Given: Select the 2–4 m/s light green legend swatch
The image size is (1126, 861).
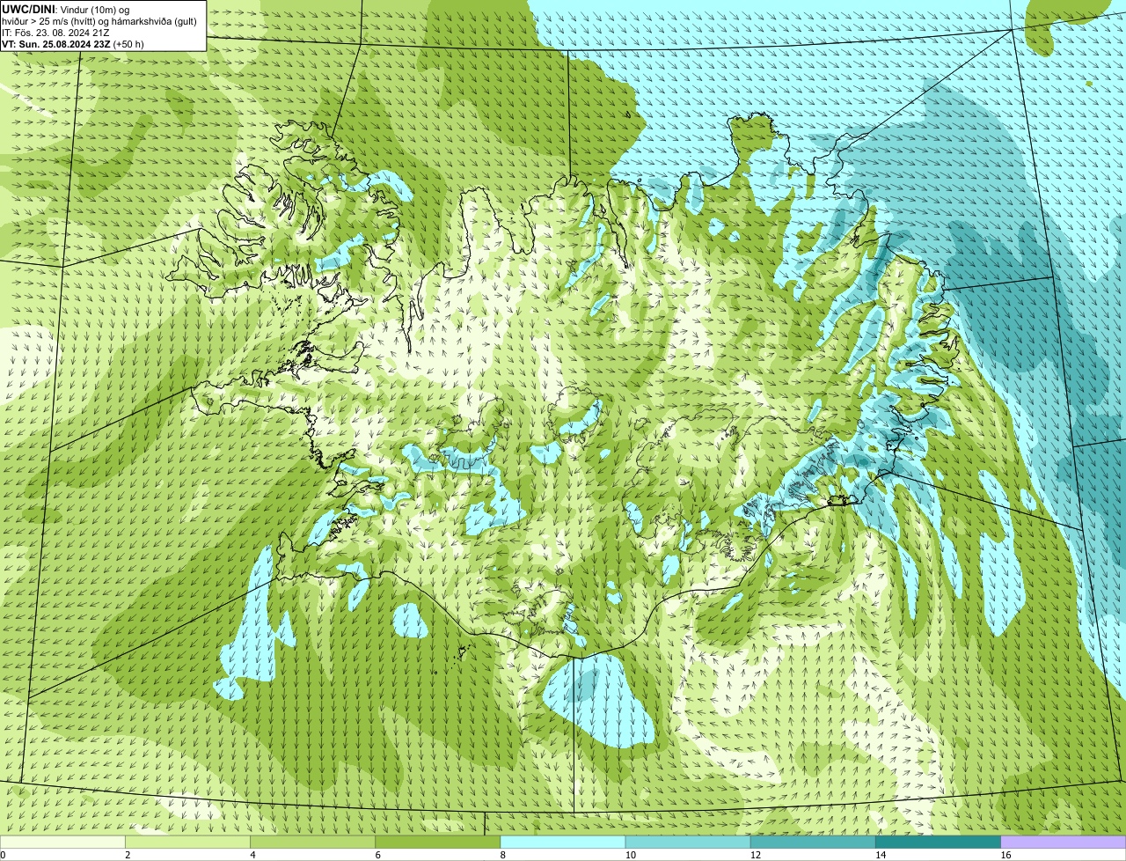Looking at the screenshot, I should [x=187, y=842].
